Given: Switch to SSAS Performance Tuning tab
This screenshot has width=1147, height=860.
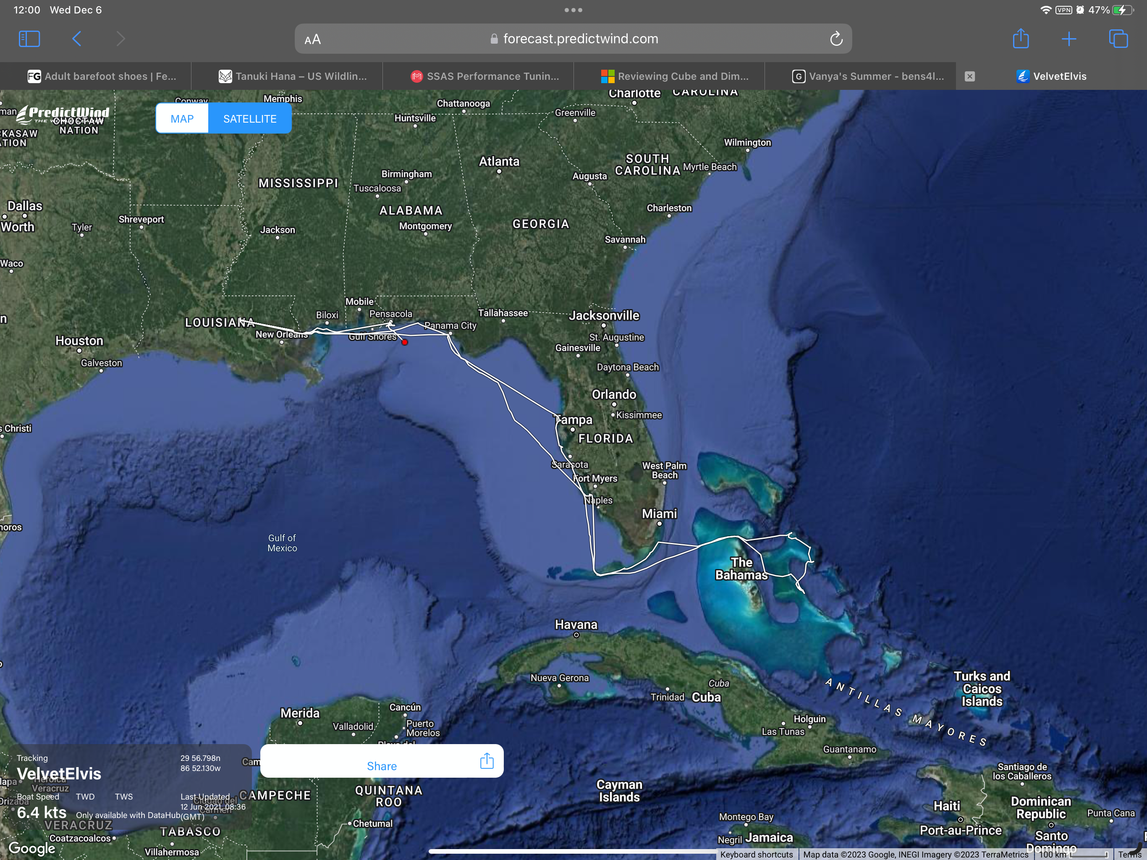Looking at the screenshot, I should point(485,76).
